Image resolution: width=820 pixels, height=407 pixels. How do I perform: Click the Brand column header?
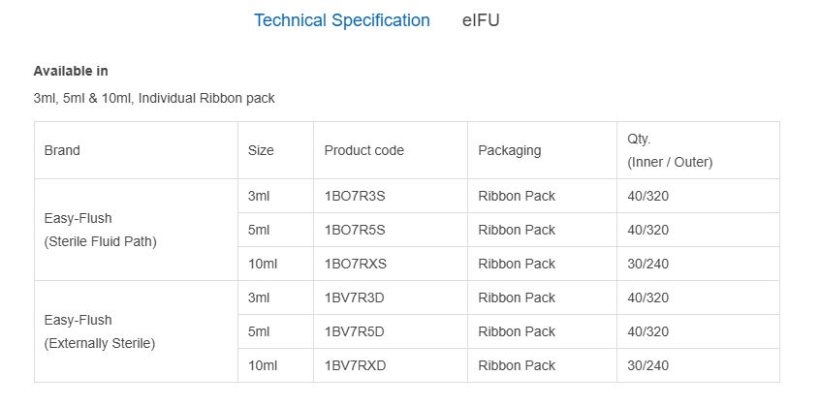tap(136, 150)
